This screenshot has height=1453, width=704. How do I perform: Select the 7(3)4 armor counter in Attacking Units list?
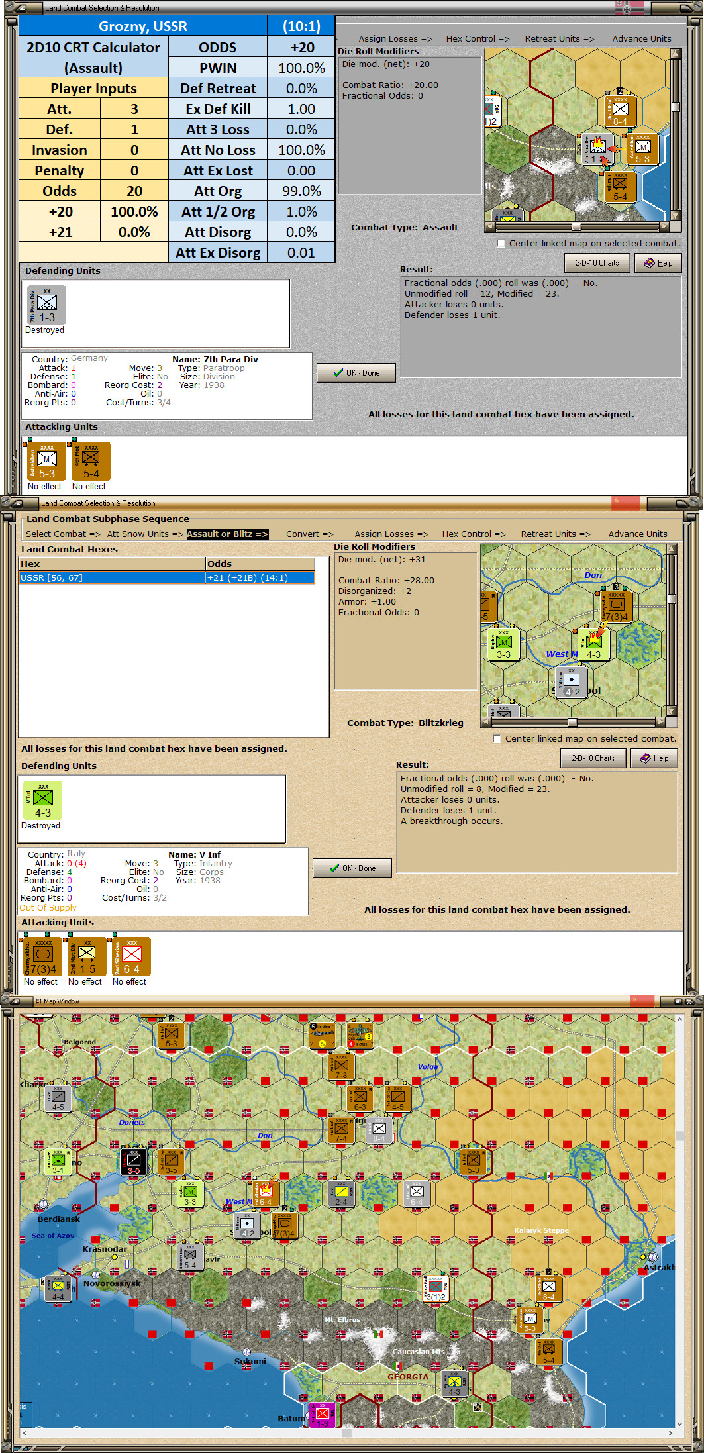[x=42, y=956]
